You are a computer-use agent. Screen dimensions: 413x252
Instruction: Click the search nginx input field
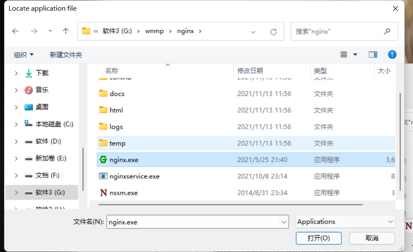pyautogui.click(x=337, y=32)
